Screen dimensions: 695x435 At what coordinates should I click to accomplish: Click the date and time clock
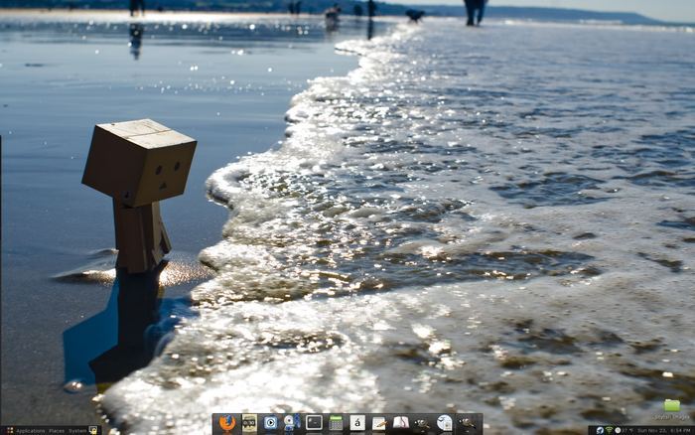pyautogui.click(x=664, y=430)
